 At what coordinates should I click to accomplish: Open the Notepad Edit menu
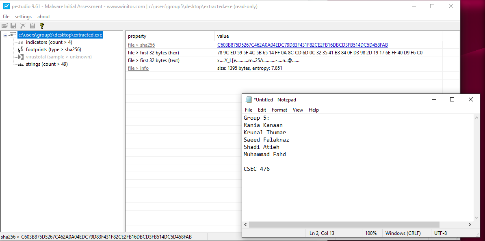pos(262,110)
